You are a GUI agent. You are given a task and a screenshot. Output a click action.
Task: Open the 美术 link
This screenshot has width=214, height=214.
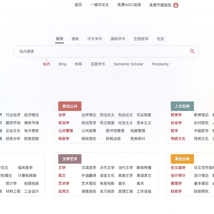(140, 184)
